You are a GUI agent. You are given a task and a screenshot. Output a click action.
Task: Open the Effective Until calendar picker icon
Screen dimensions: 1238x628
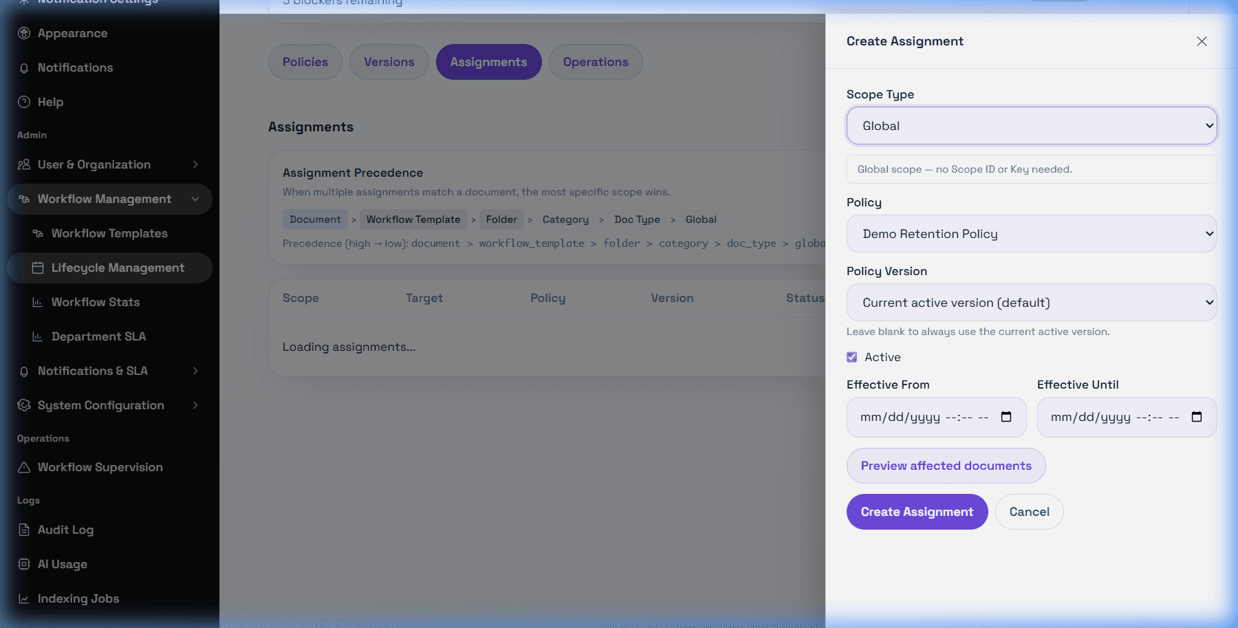[x=1197, y=417]
